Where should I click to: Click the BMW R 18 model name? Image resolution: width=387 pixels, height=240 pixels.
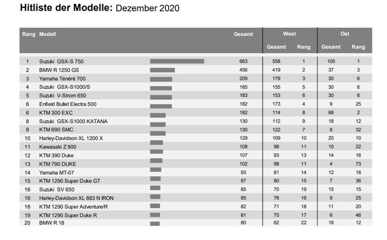pos(52,223)
